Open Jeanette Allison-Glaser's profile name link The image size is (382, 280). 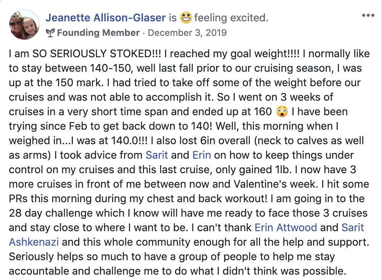click(106, 18)
